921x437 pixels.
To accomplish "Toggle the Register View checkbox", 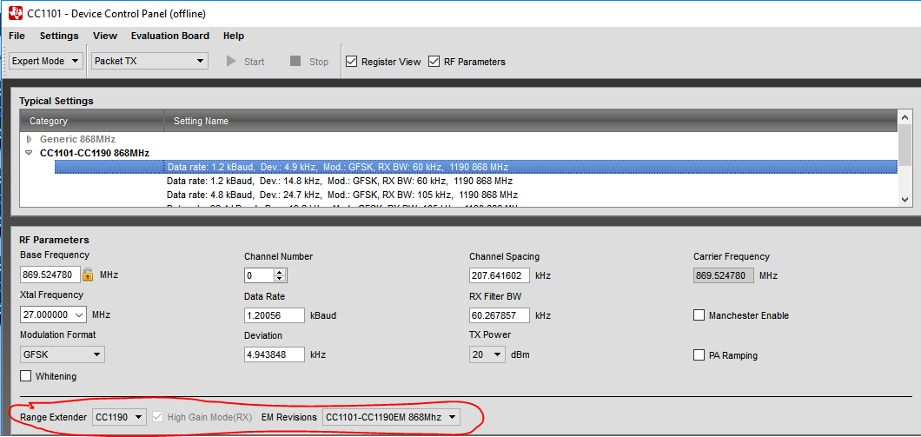I will pyautogui.click(x=352, y=61).
